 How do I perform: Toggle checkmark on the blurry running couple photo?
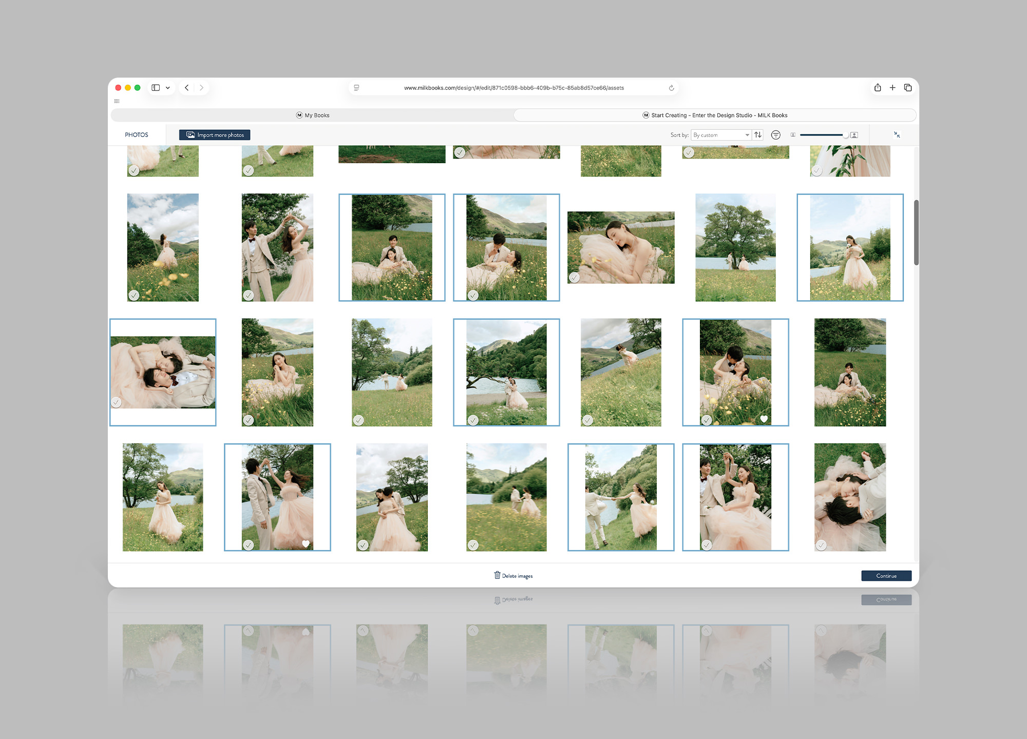click(473, 545)
